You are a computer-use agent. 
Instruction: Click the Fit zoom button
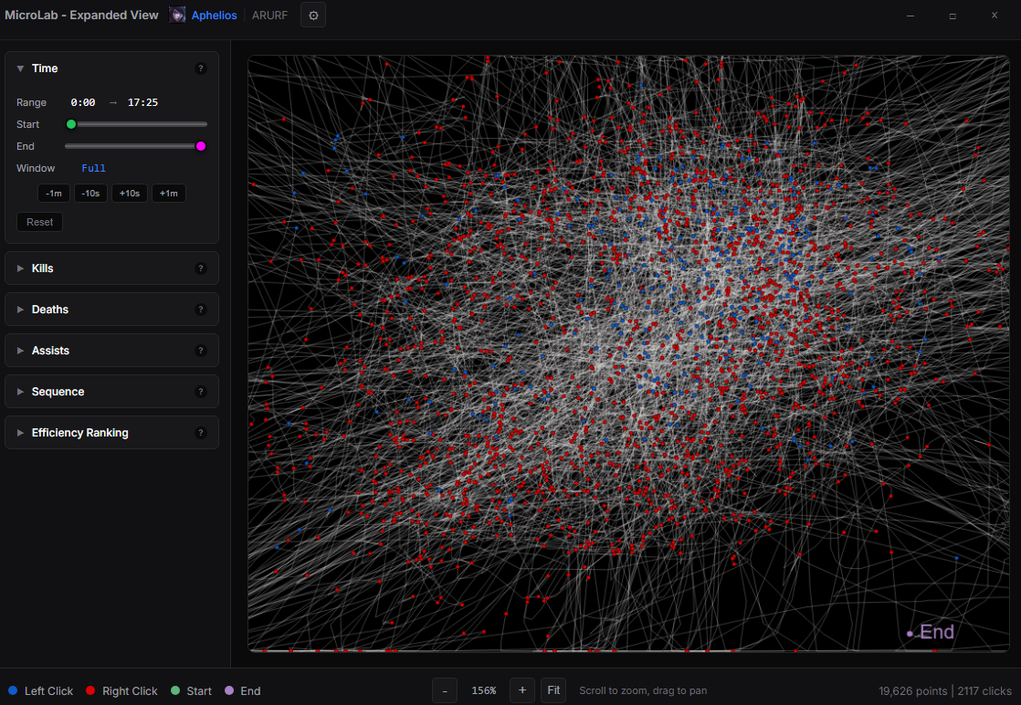click(553, 690)
